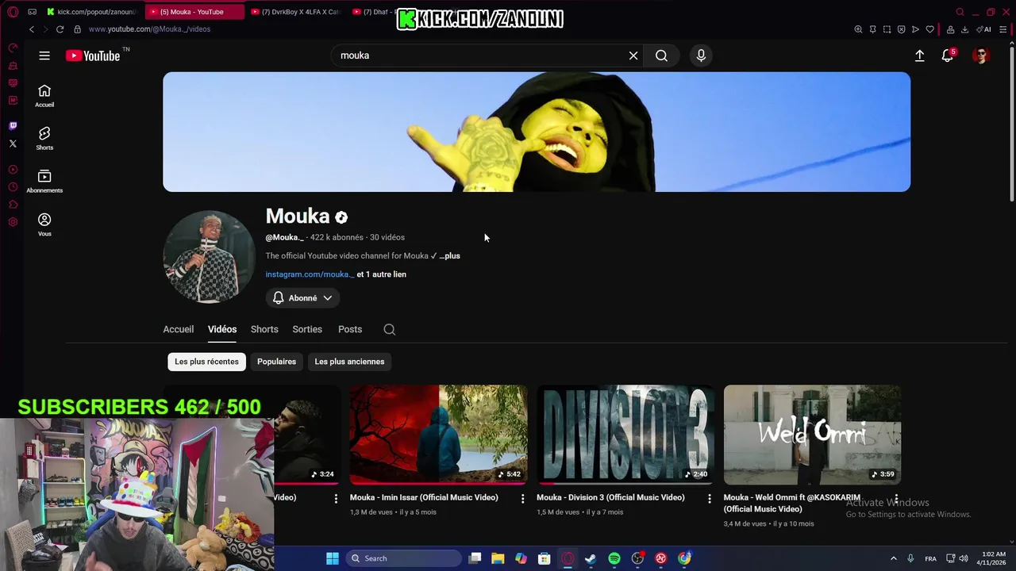Run search with magnifier button
Image resolution: width=1016 pixels, height=571 pixels.
click(x=661, y=56)
